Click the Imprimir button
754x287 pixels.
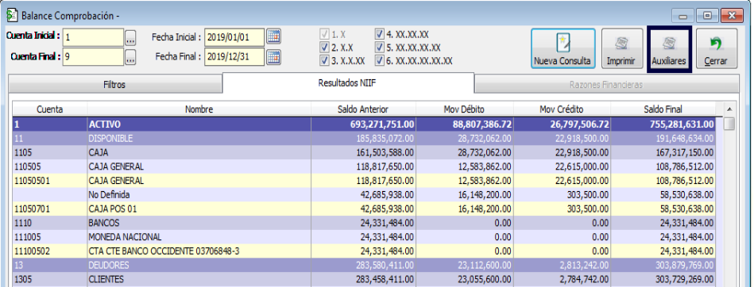pyautogui.click(x=622, y=48)
